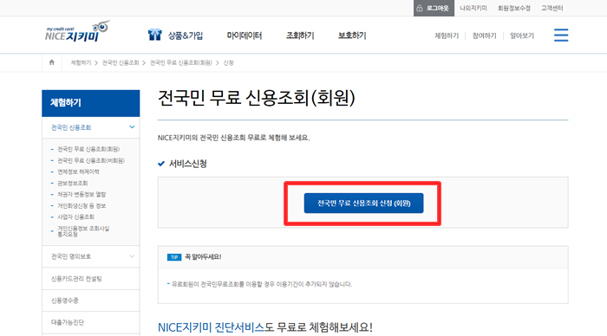The image size is (607, 336).
Task: Open the 조회하기 menu
Action: tap(300, 36)
